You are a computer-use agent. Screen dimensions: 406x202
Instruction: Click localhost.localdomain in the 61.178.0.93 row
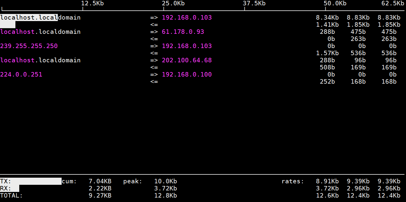40,32
